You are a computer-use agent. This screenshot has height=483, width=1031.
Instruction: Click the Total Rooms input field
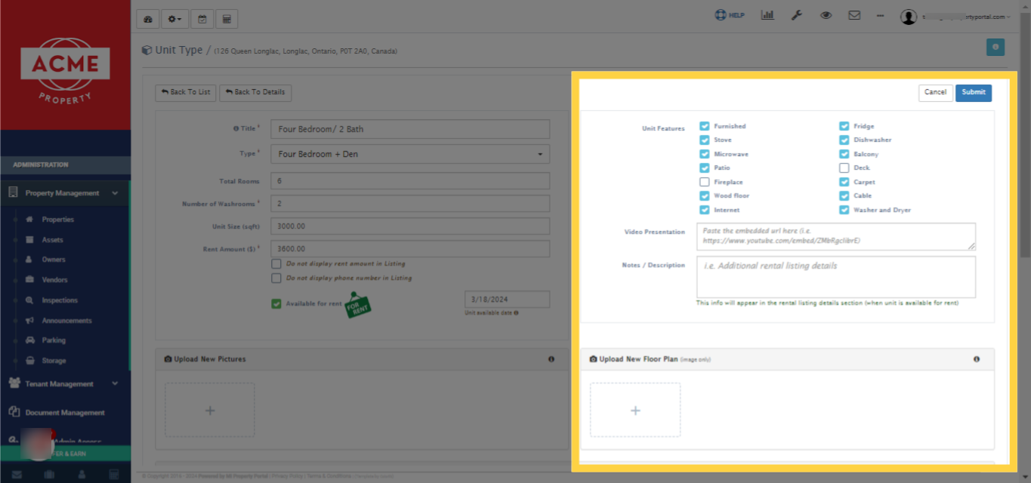coord(410,181)
